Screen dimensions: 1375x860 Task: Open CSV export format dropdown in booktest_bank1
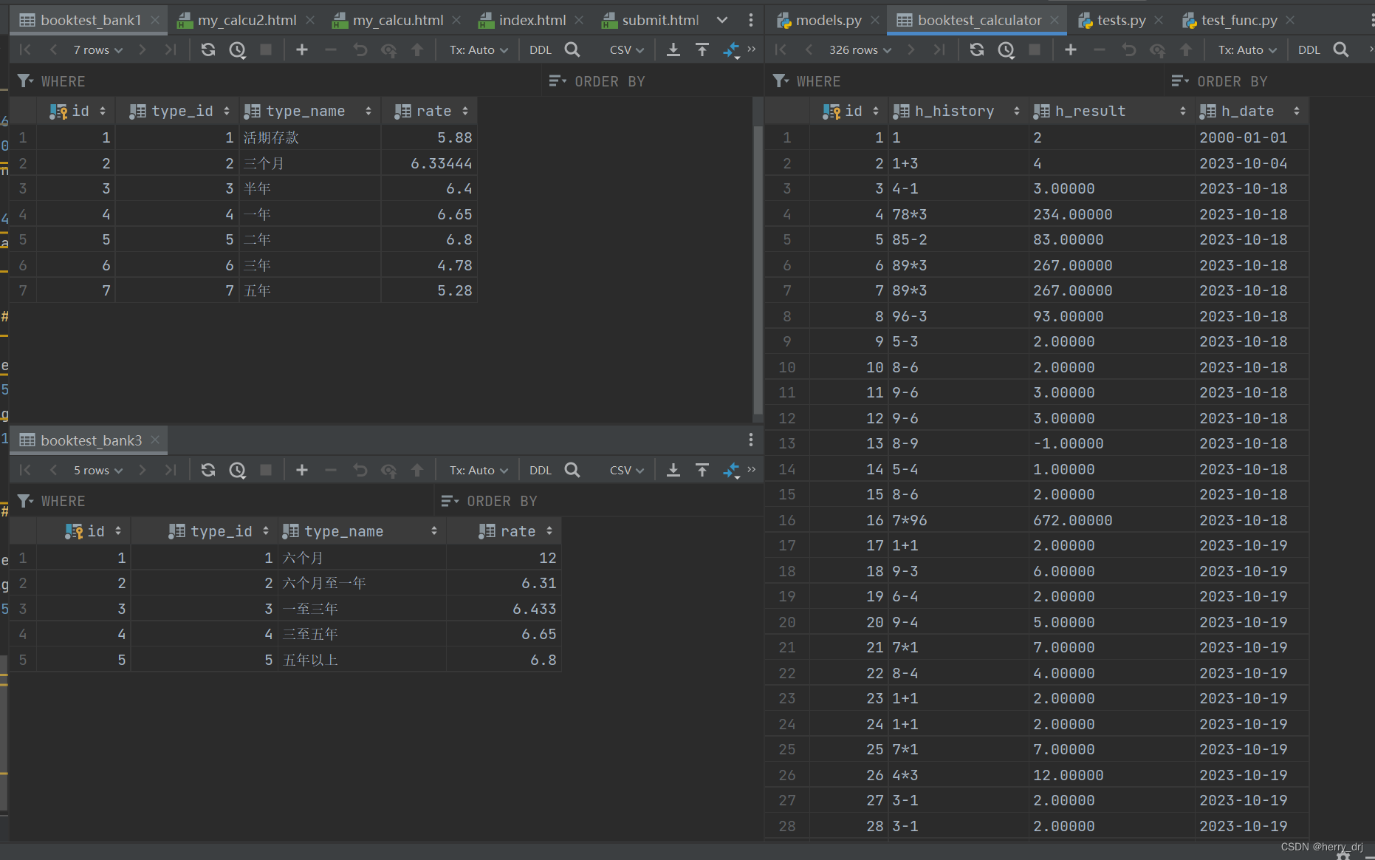click(x=626, y=50)
